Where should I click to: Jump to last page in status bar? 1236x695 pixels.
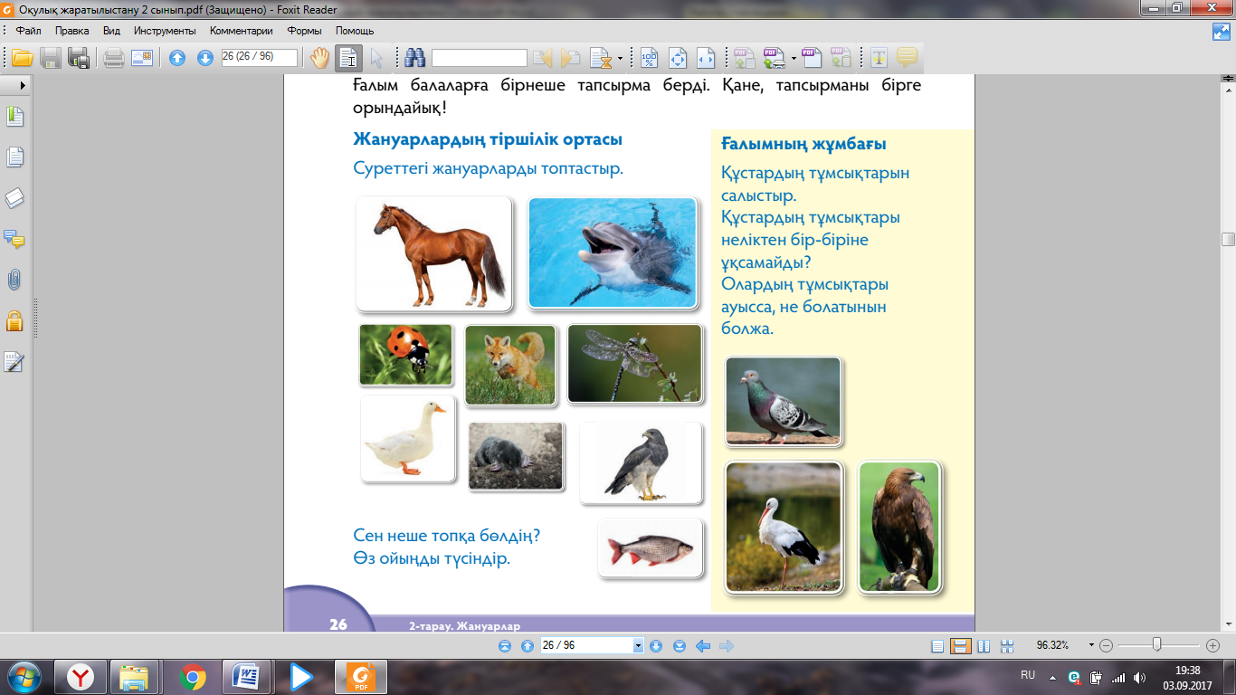click(678, 646)
